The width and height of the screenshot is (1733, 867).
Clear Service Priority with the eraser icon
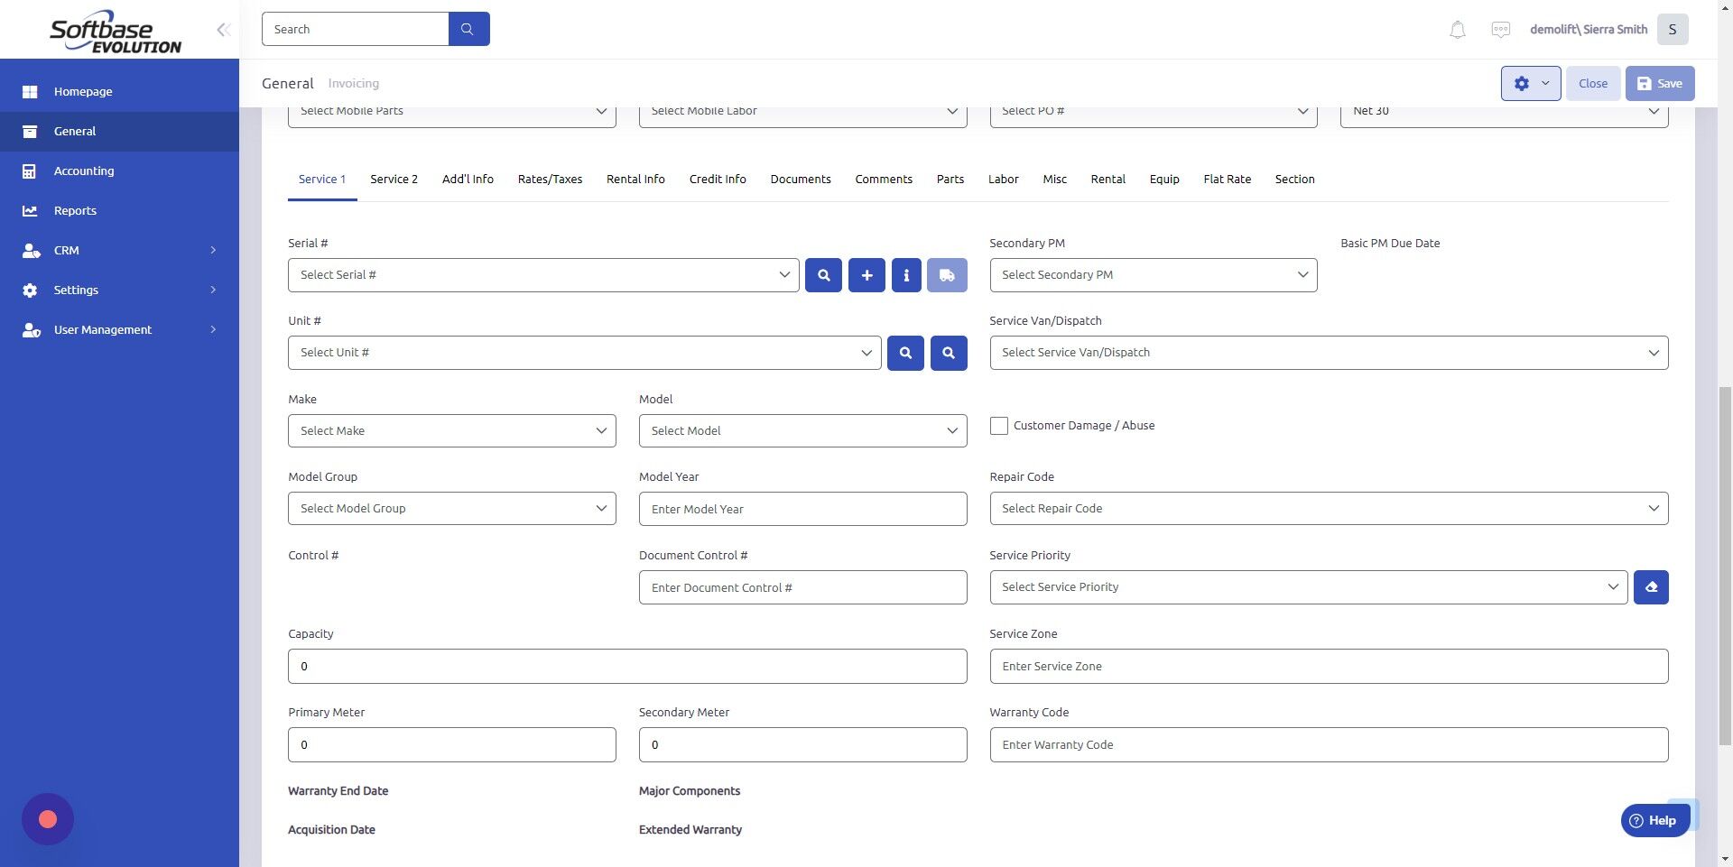click(x=1650, y=586)
